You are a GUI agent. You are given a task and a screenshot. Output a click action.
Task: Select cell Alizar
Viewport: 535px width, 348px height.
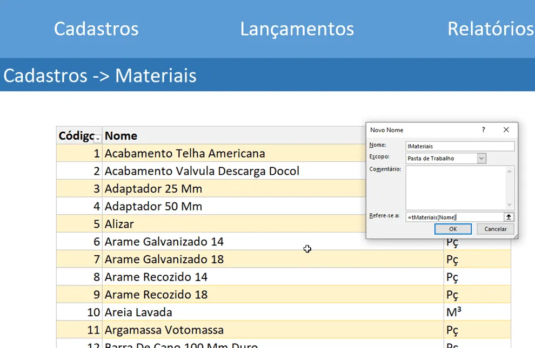click(x=235, y=224)
